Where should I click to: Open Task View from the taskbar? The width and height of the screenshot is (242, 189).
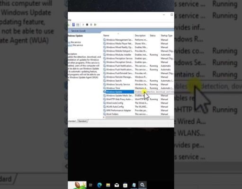90,185
